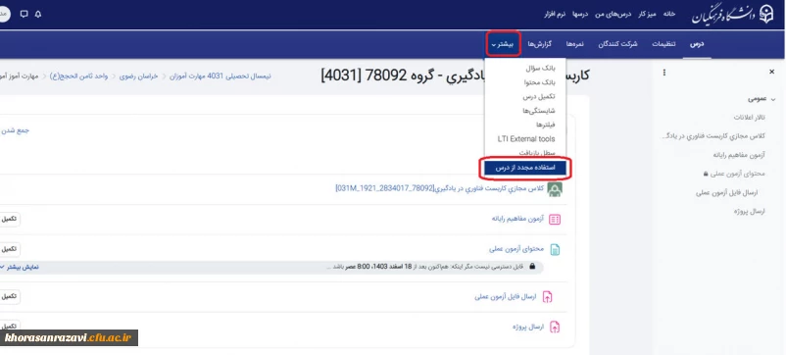Open محتوای آزمون عملی link in course content

tap(516, 249)
